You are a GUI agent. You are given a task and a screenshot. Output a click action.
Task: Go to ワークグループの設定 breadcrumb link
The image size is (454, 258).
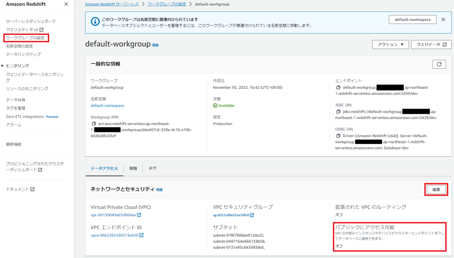(x=168, y=4)
